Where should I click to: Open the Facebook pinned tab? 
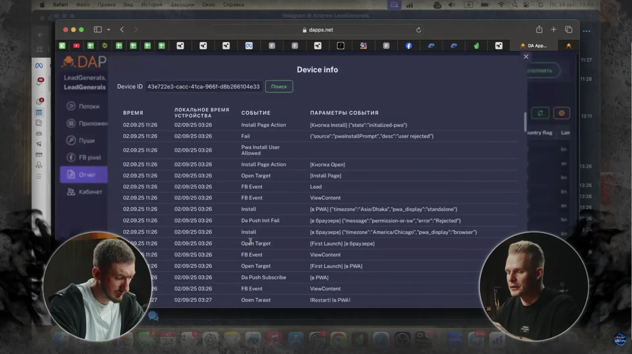point(409,46)
